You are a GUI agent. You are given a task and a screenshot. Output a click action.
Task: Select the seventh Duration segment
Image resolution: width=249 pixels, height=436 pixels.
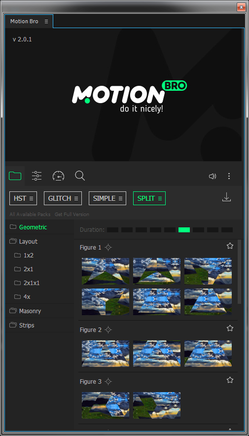pos(198,230)
